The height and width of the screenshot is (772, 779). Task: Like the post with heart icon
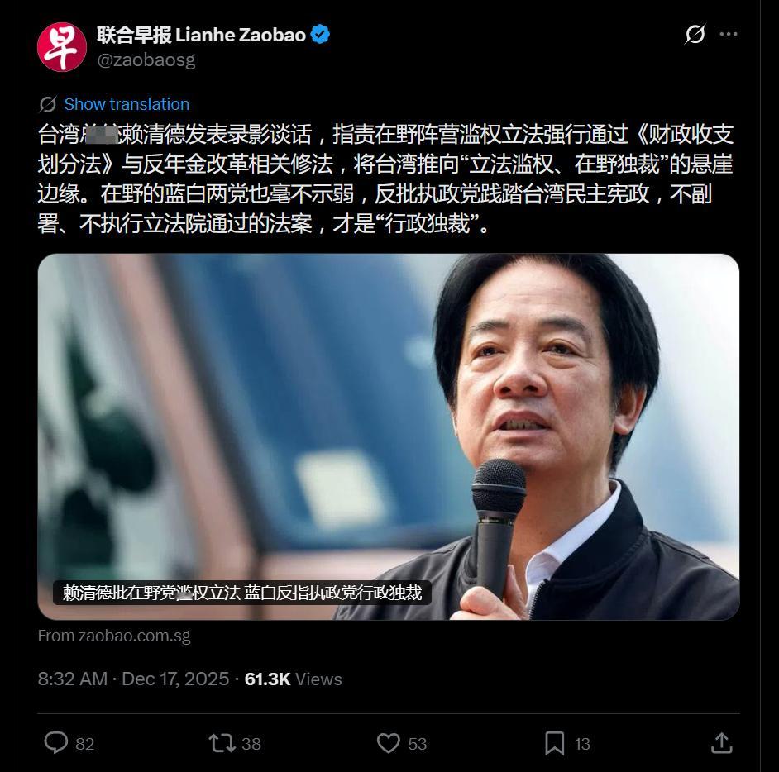pyautogui.click(x=388, y=743)
